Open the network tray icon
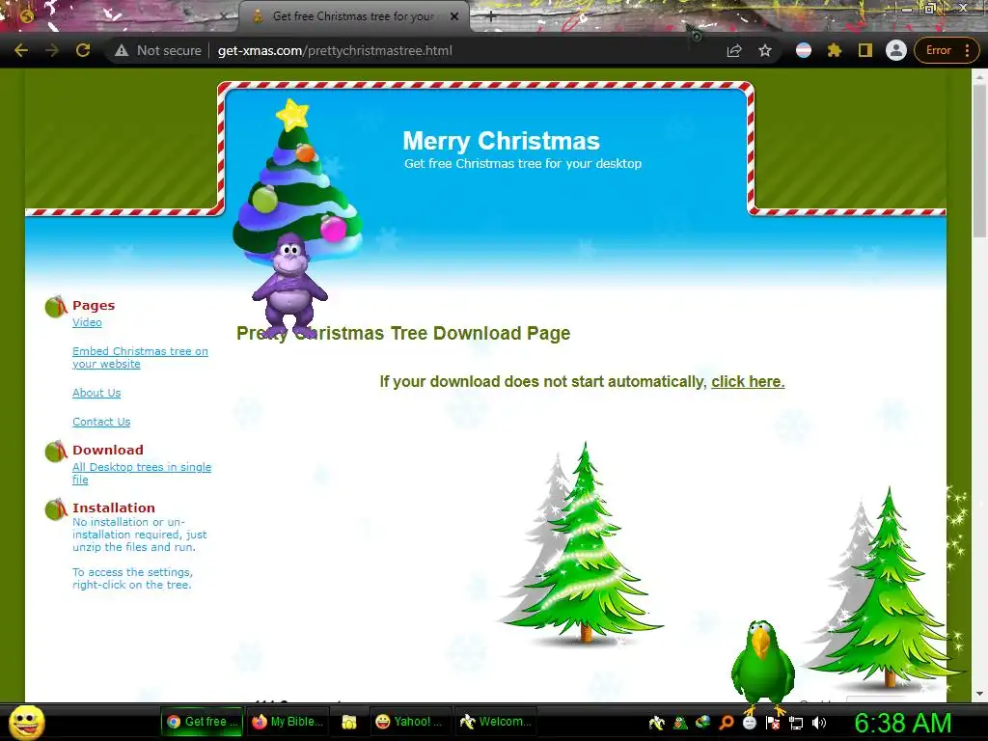The width and height of the screenshot is (988, 741). point(796,723)
